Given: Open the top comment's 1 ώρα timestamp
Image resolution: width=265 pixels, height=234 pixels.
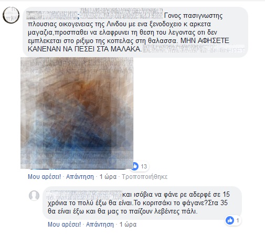Looking at the screenshot, I should [108, 177].
